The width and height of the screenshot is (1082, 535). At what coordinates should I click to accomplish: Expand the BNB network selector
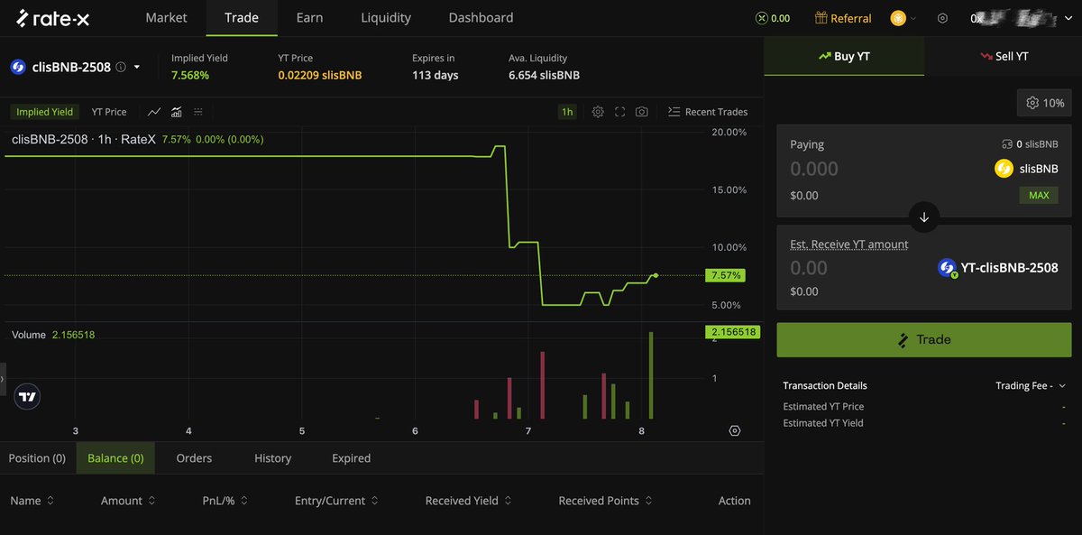903,18
